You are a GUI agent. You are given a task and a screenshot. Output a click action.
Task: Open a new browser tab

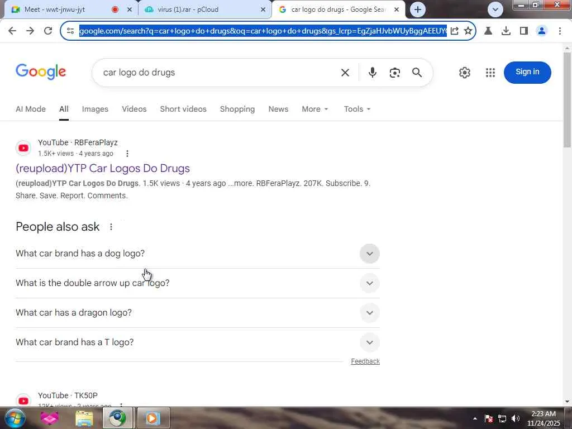click(x=418, y=9)
